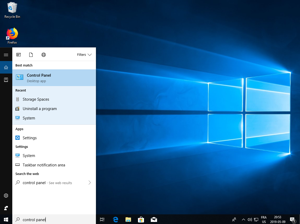Open Uninstall a program recent item
Viewport: 300px width, 224px height.
point(39,109)
